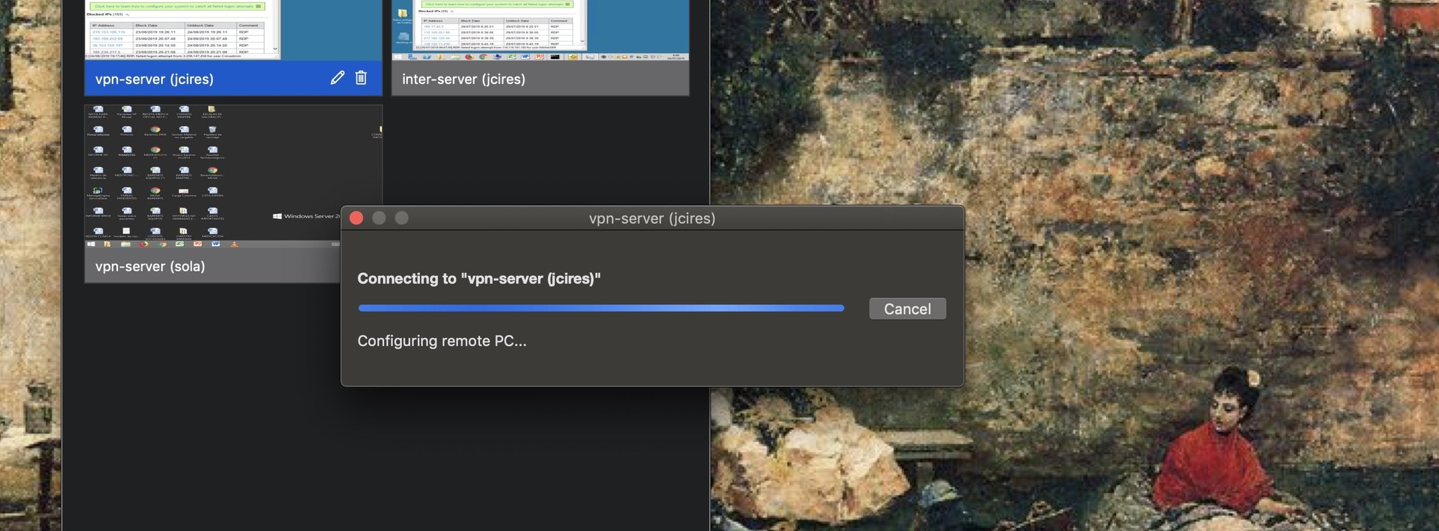
Task: Close the vpn-server (jcires) connecting dialog
Action: point(356,218)
